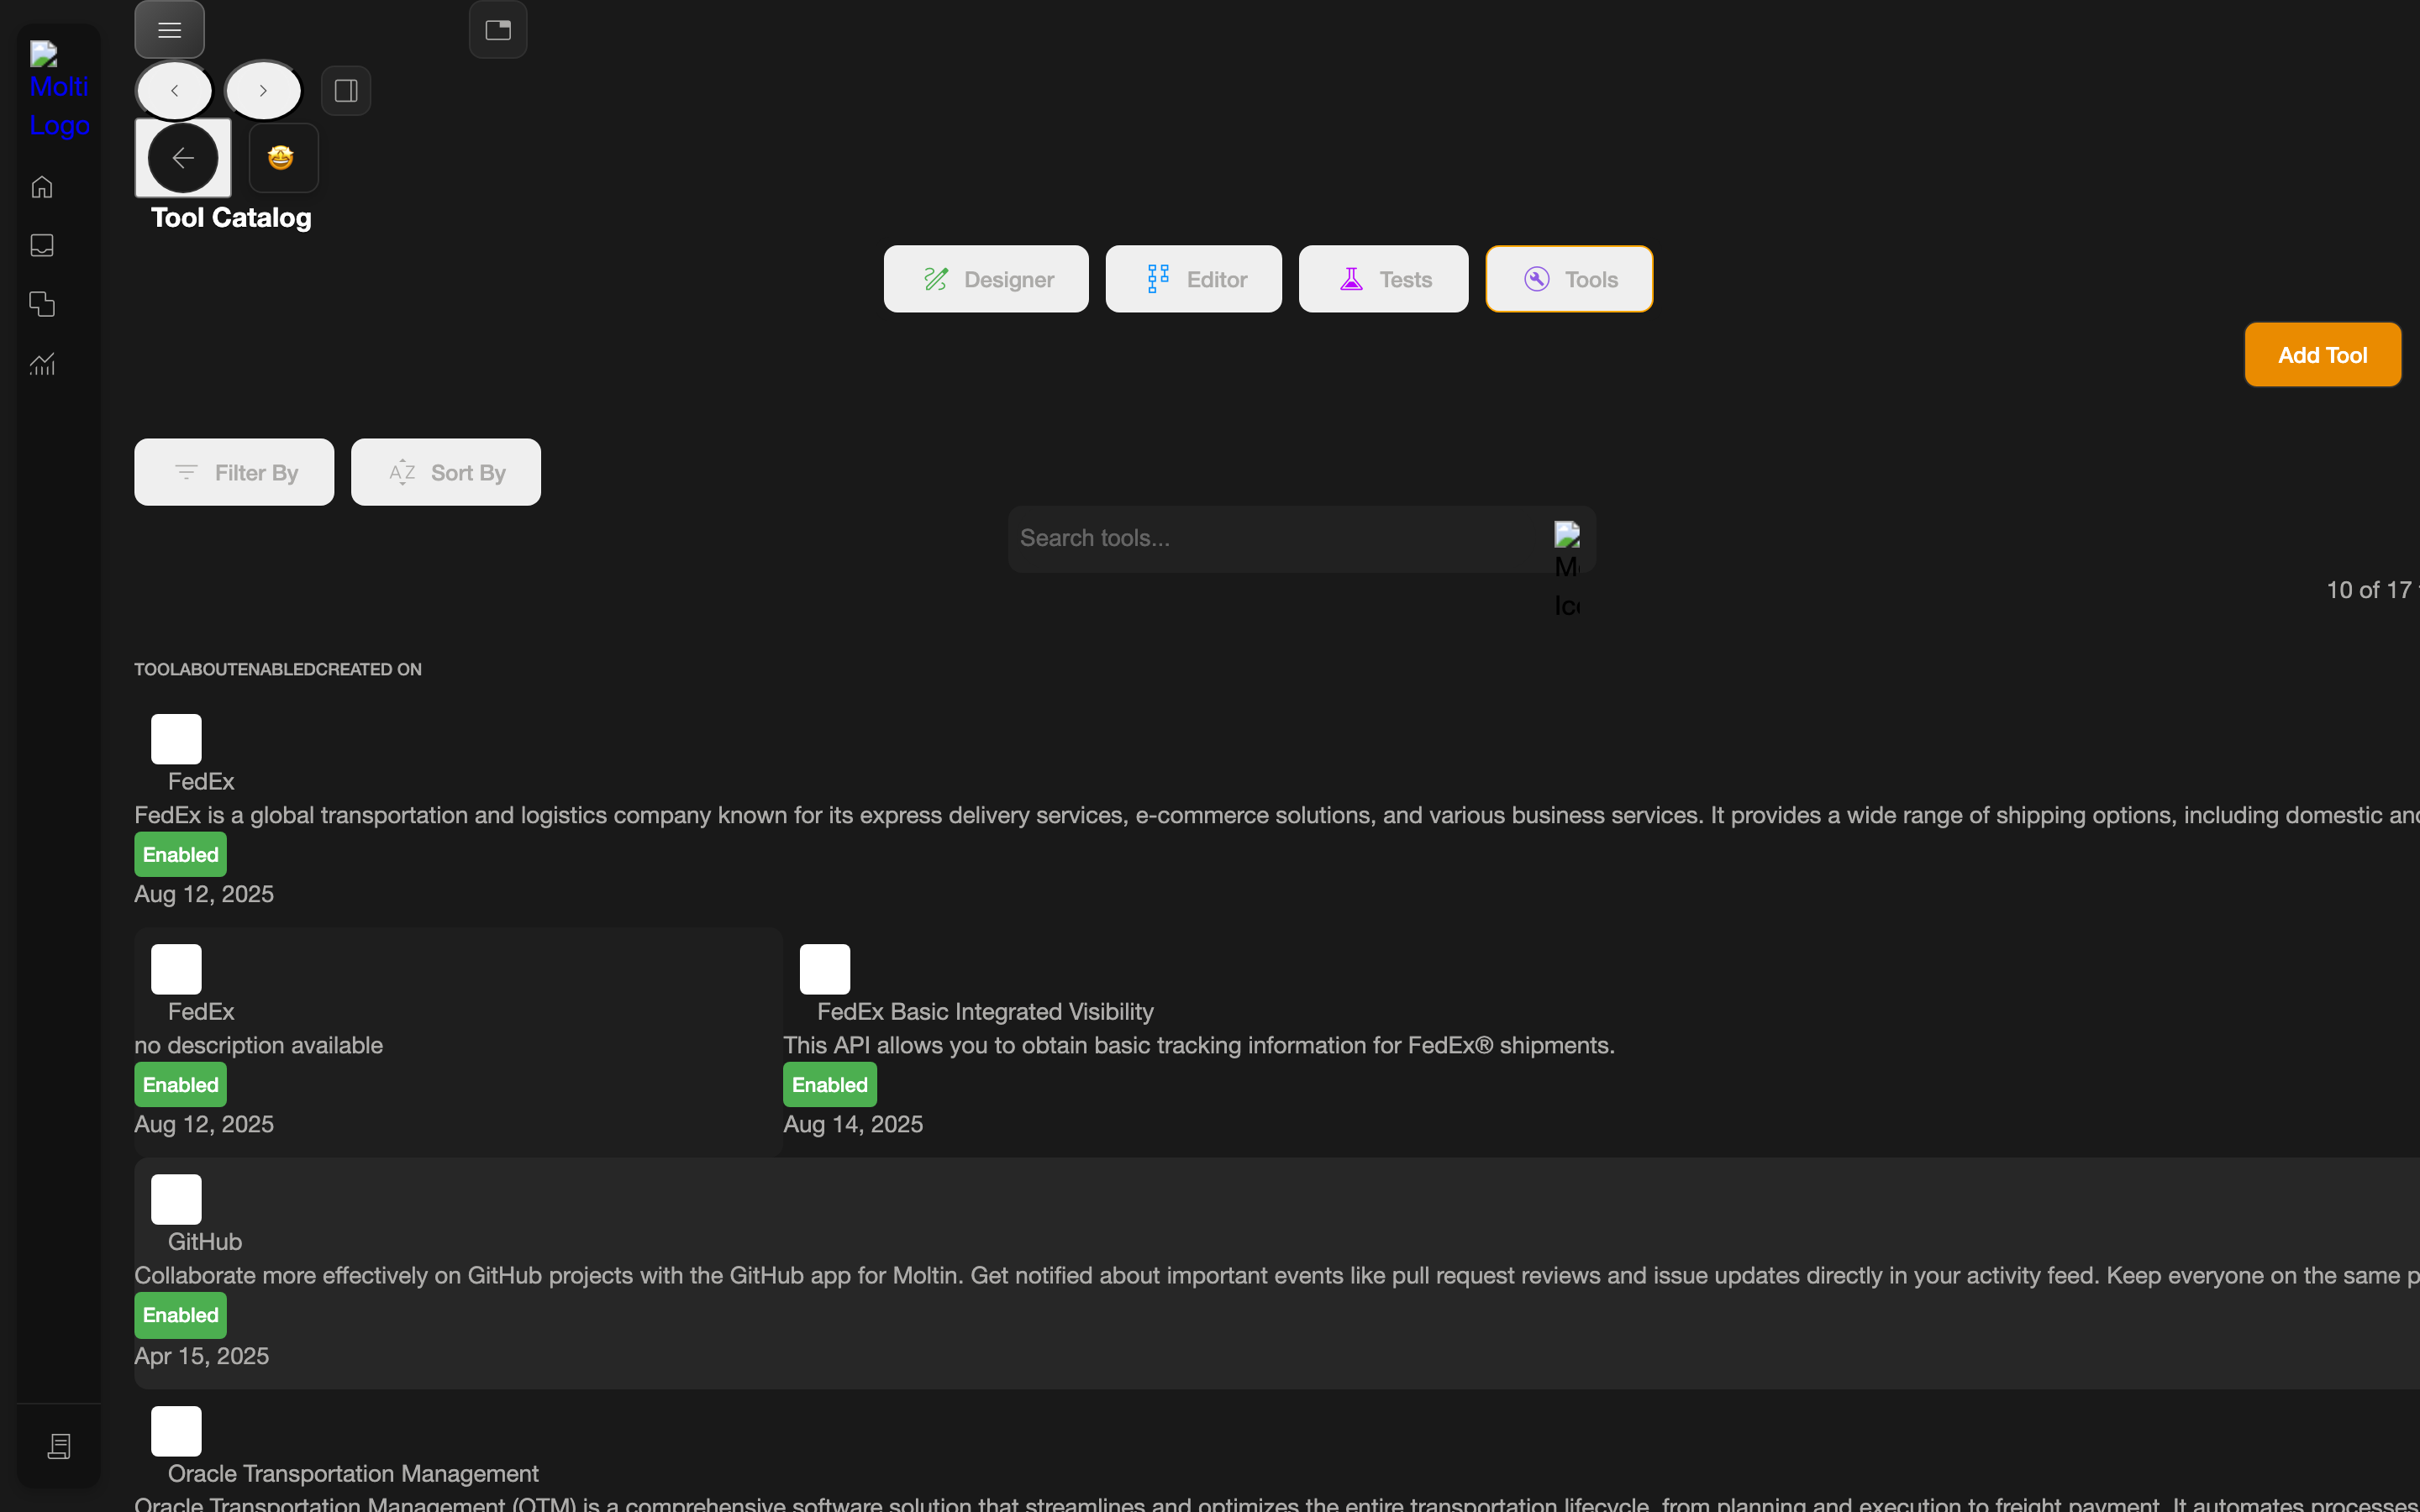Click the document icon at sidebar bottom

tap(59, 1446)
